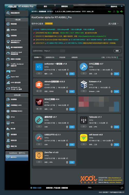Screen dimensions: 129x195
Task: Click the storage usage bar near 1.11G / 15.15G
Action: click(120, 57)
